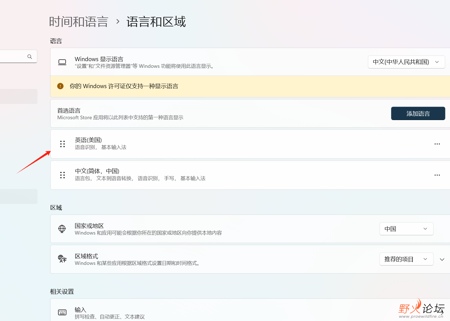The width and height of the screenshot is (450, 321).
Task: Click 拼写检查、自动更正、文本建议 description
Action: 110,317
